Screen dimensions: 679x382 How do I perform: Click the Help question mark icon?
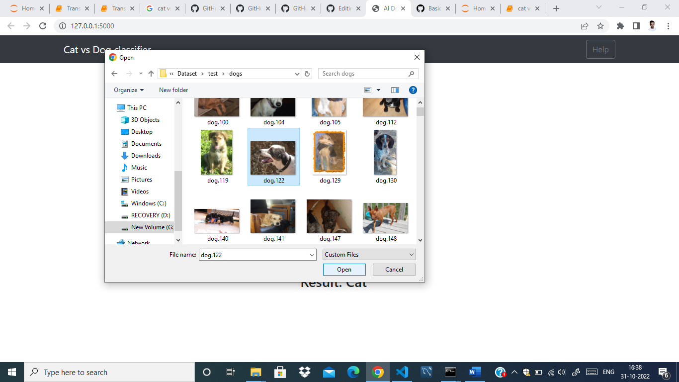coord(413,90)
